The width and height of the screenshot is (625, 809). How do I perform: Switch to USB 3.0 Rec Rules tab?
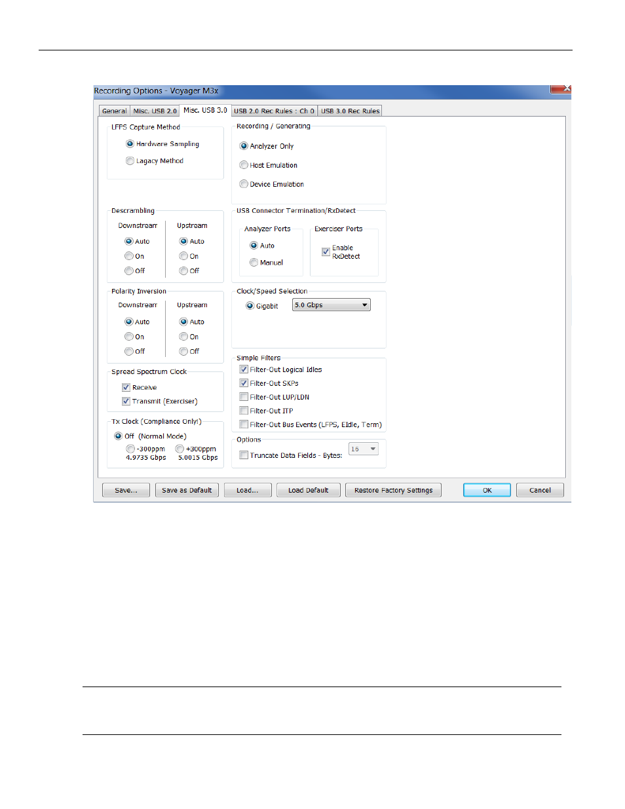[350, 111]
